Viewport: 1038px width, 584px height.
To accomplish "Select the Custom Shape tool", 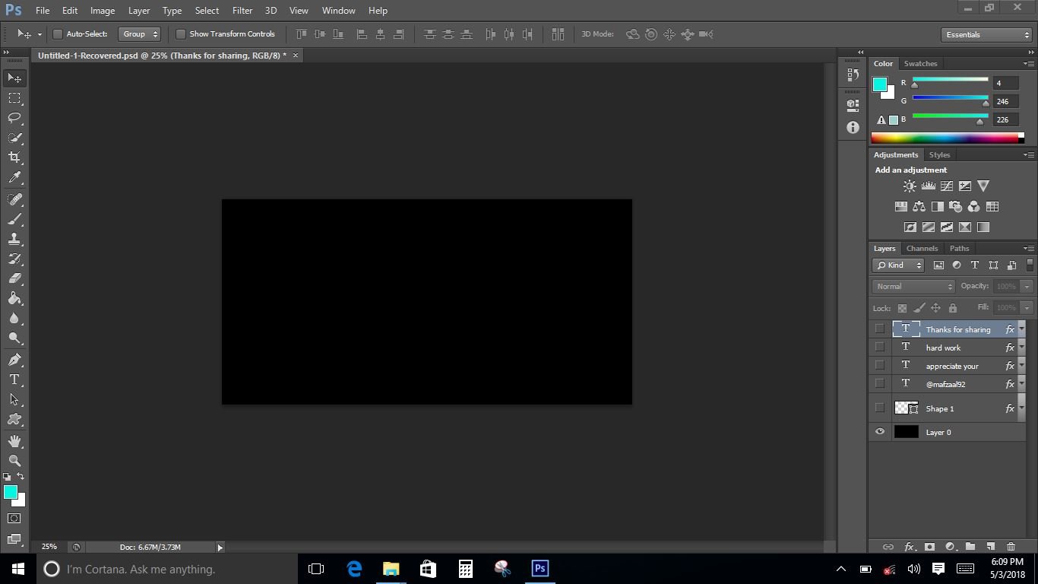I will point(14,419).
